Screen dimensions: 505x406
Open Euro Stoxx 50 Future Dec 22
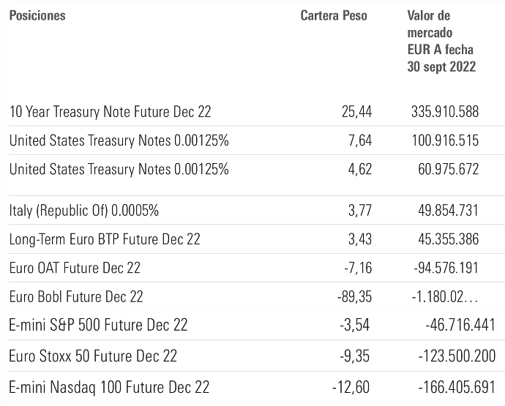coord(93,356)
